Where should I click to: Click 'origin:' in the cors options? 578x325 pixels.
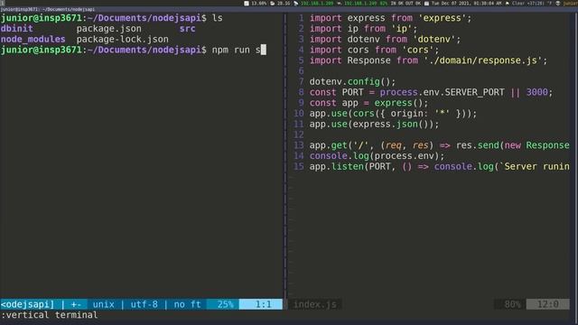coord(409,114)
